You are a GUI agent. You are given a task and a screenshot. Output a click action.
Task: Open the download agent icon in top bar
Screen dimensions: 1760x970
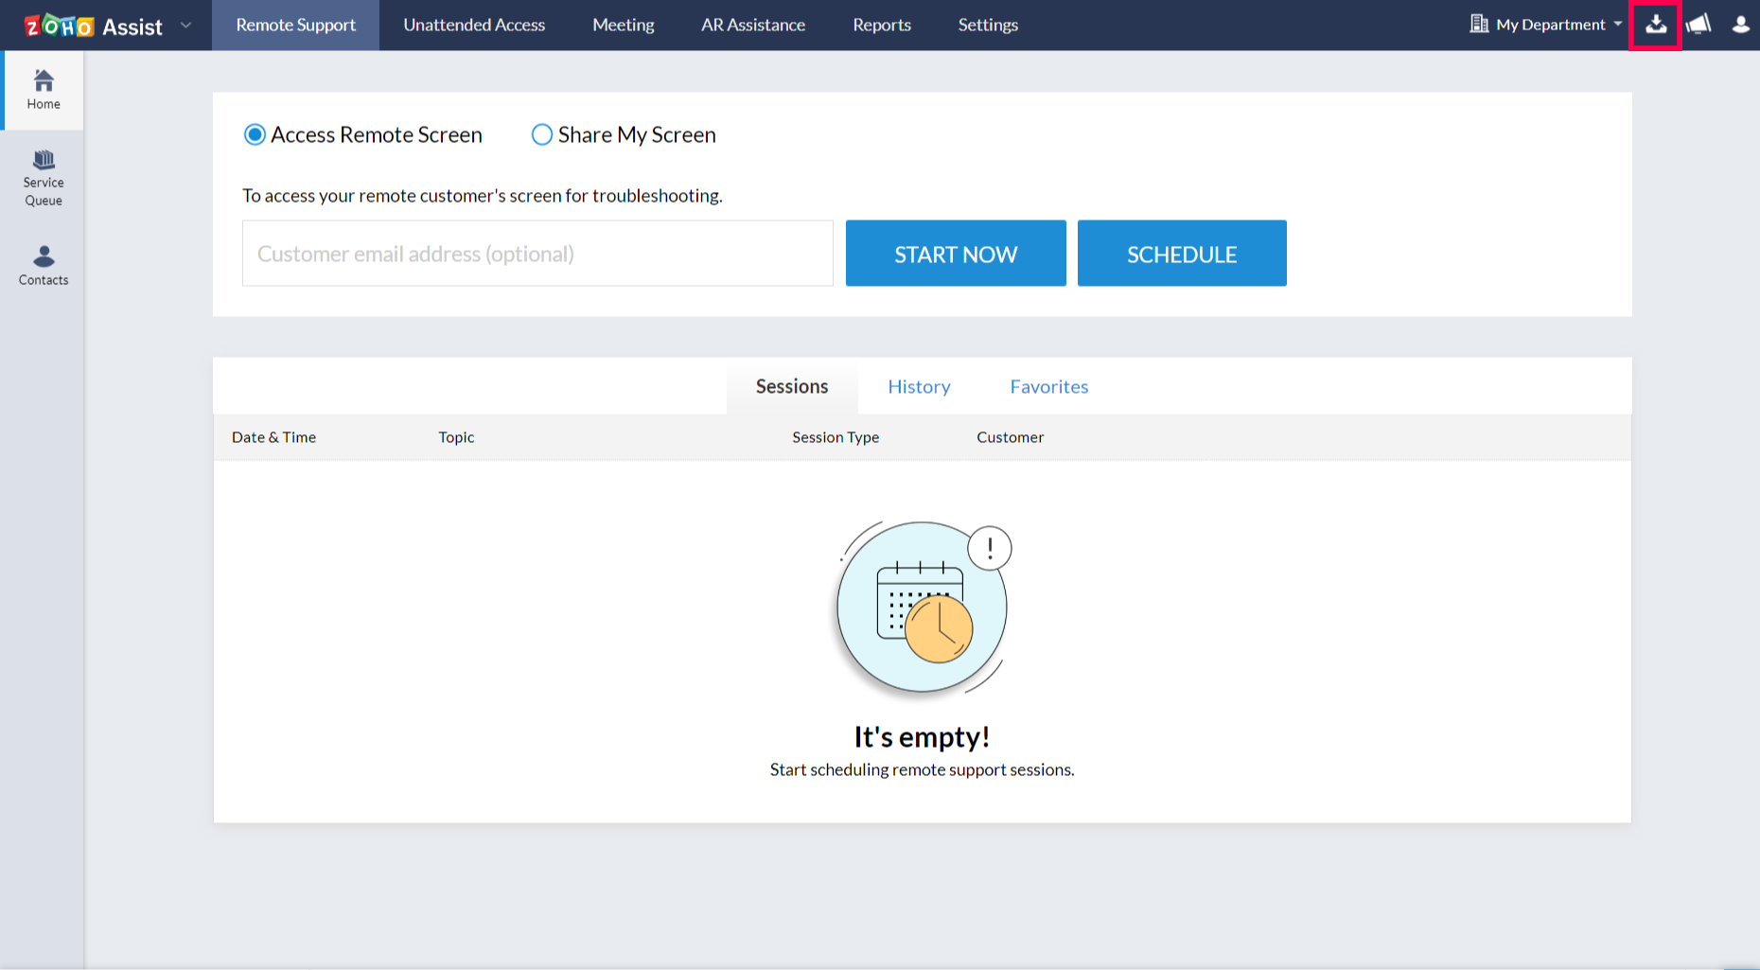click(x=1655, y=25)
